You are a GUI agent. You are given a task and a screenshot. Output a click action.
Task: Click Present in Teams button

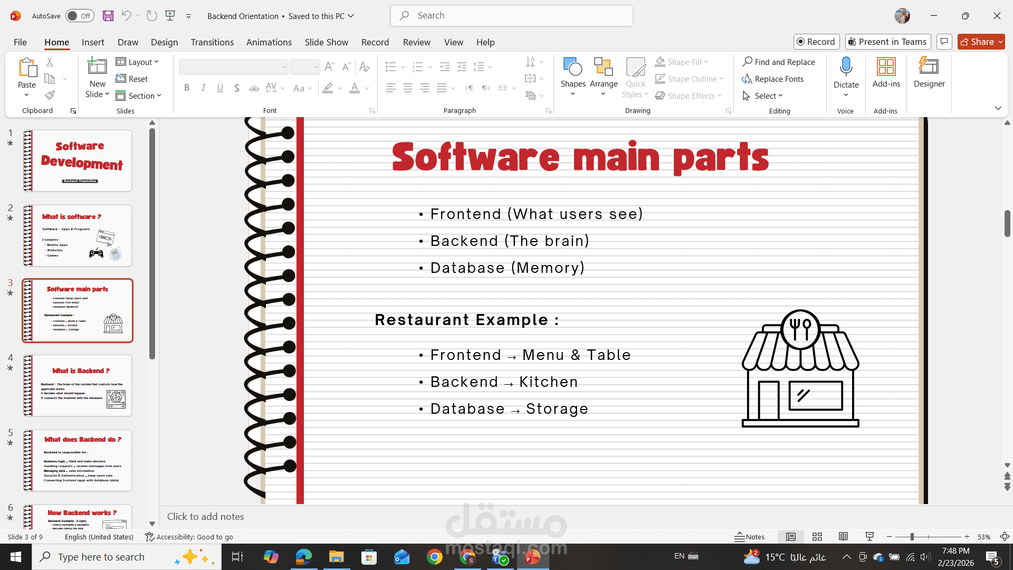coord(887,42)
